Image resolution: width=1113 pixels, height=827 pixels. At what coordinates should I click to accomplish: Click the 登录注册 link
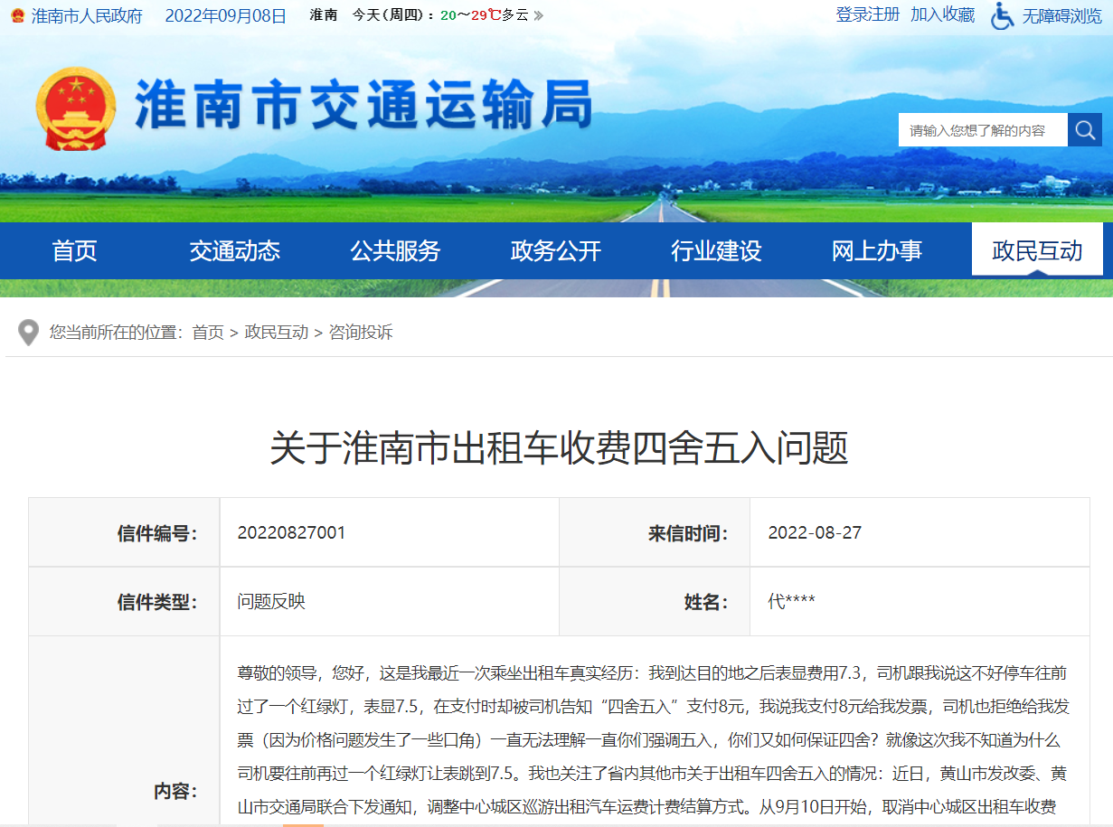[867, 15]
